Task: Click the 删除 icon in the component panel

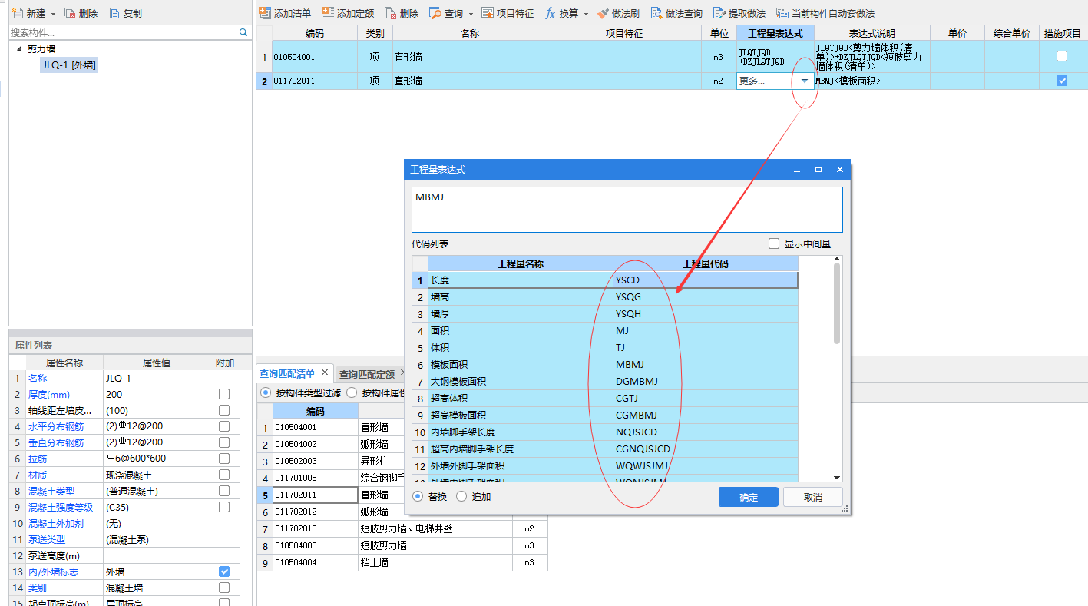Action: click(70, 13)
